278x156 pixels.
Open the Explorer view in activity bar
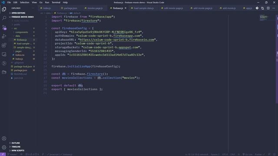click(x=4, y=9)
